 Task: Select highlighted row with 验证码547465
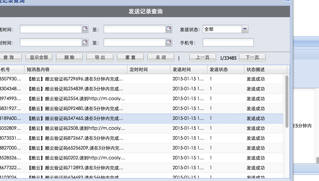click(x=141, y=119)
